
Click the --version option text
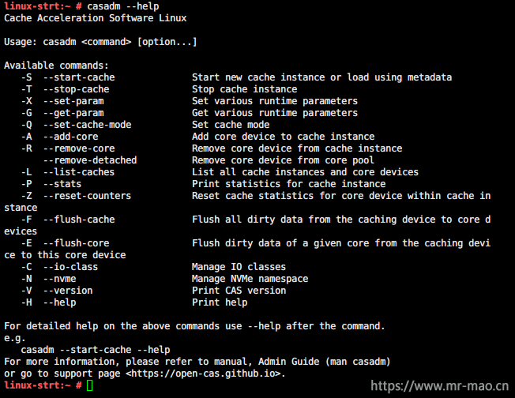click(x=68, y=291)
